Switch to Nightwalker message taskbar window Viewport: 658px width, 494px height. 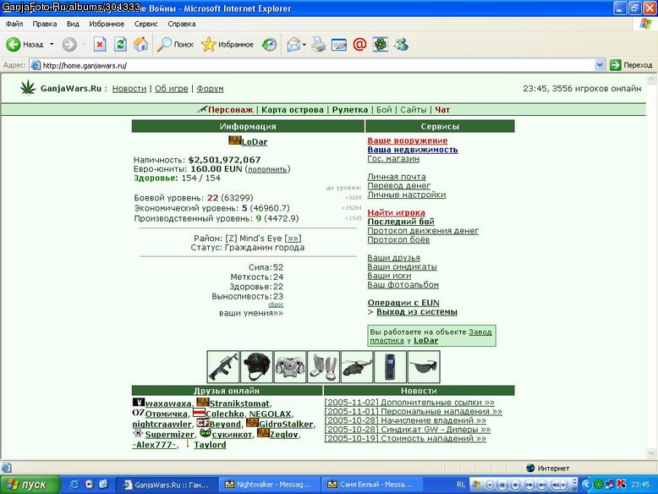click(270, 485)
